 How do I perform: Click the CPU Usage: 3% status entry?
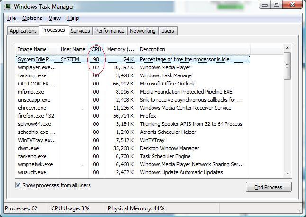point(70,208)
